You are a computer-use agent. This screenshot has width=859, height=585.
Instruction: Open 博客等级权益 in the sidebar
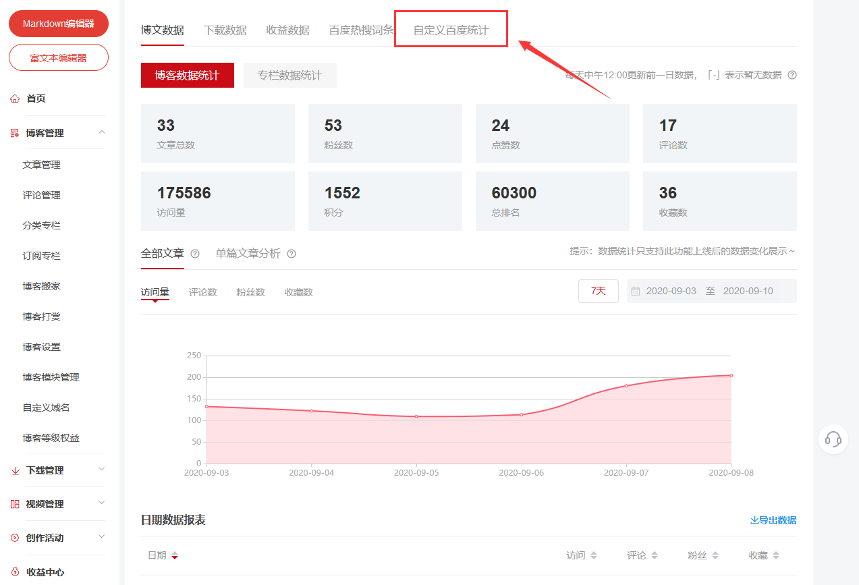coord(51,438)
